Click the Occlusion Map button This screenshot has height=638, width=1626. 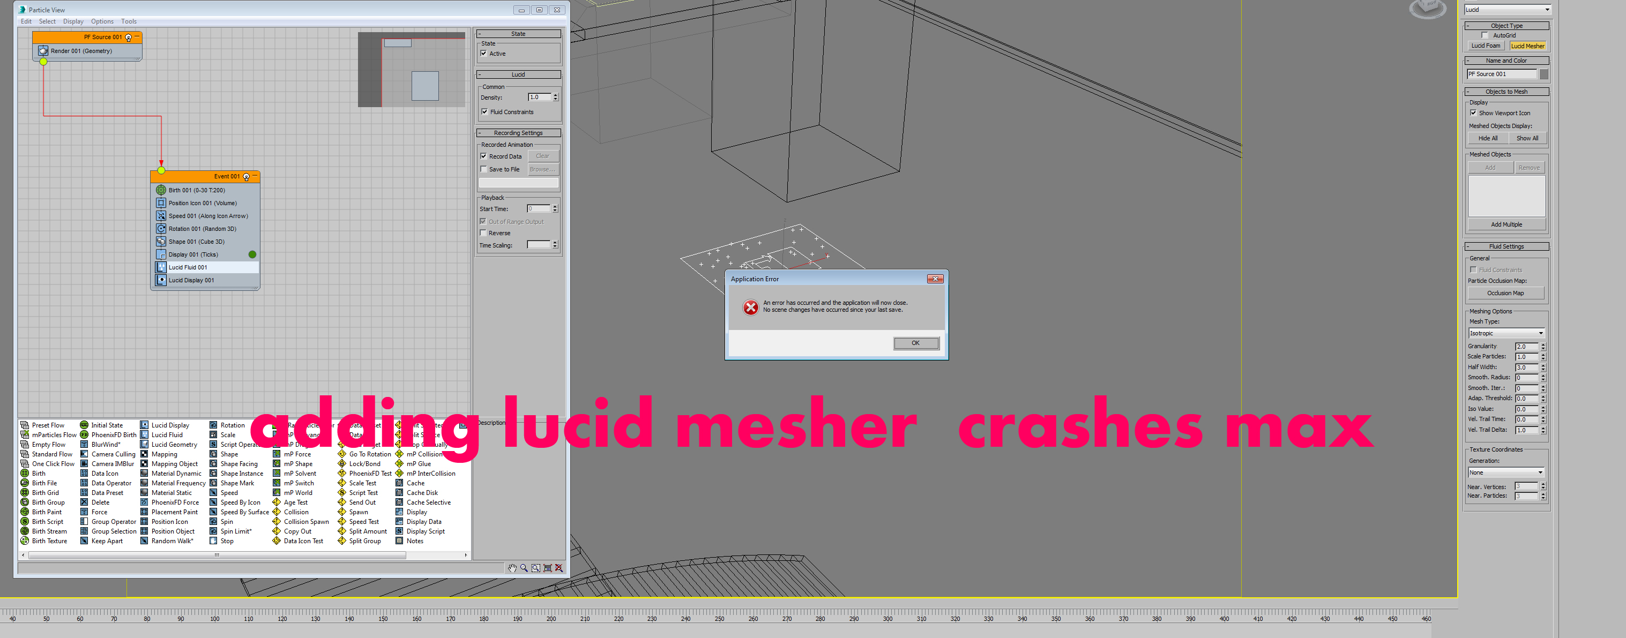coord(1505,294)
